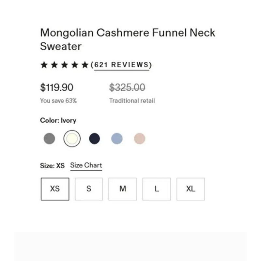Click the crossed-out $325.00 traditional retail price
The width and height of the screenshot is (261, 261).
point(127,87)
